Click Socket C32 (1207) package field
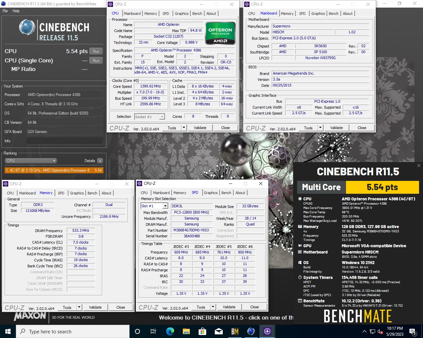 tap(169, 36)
